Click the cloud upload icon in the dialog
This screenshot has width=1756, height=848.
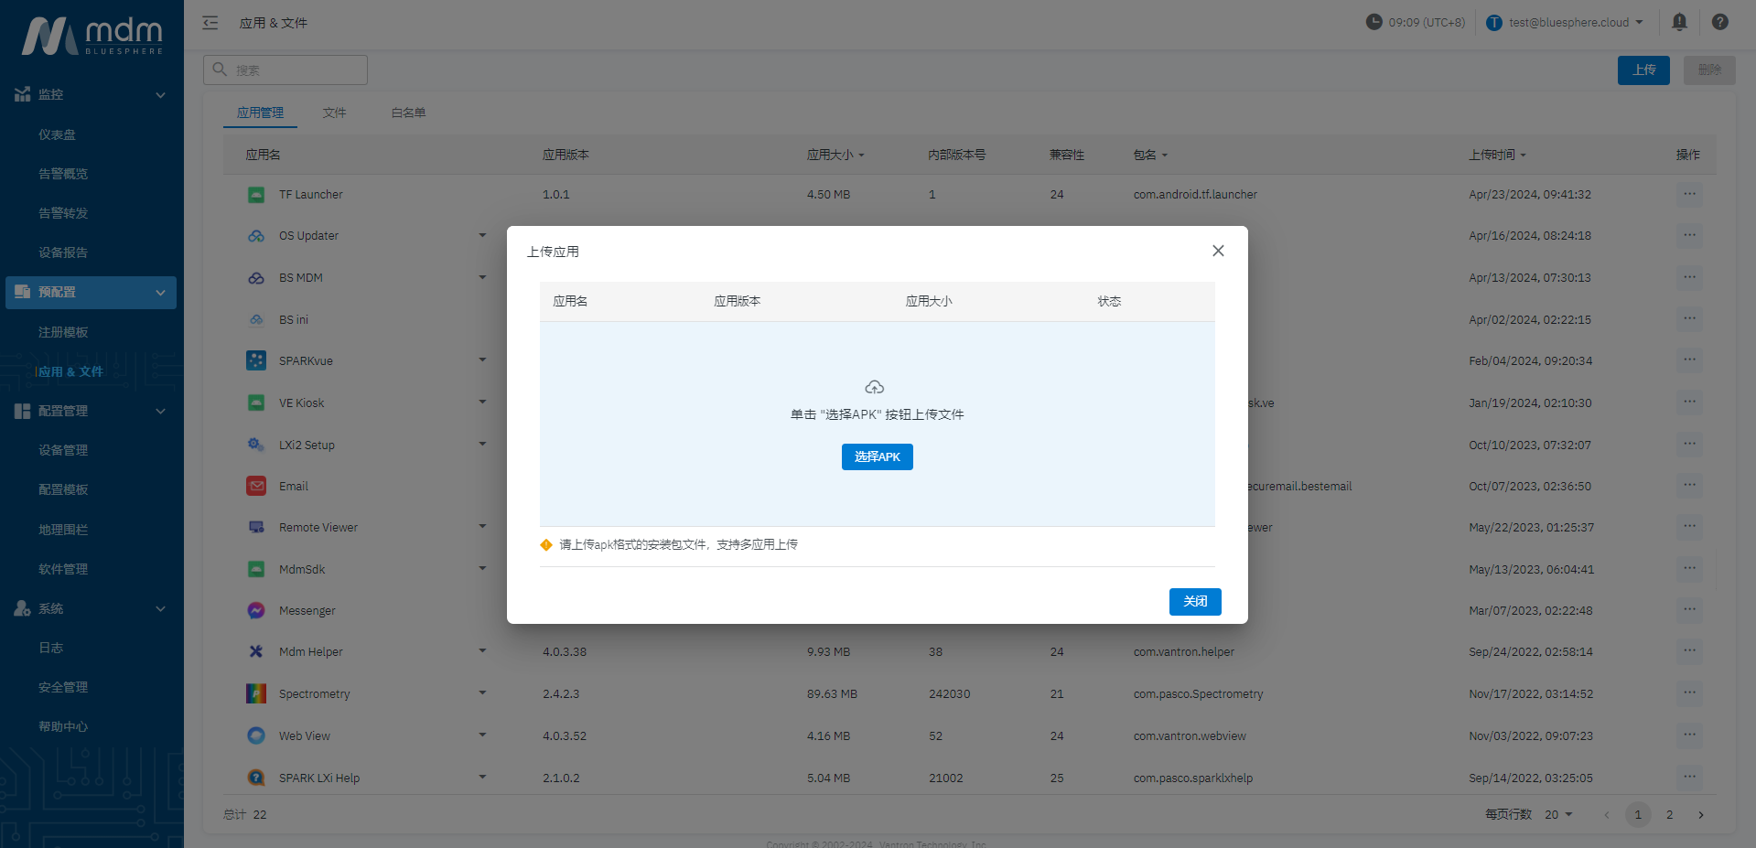tap(875, 387)
